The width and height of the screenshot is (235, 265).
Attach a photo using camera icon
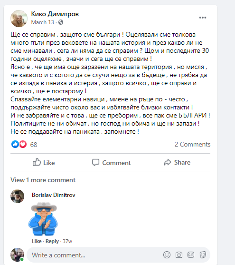click(x=179, y=255)
